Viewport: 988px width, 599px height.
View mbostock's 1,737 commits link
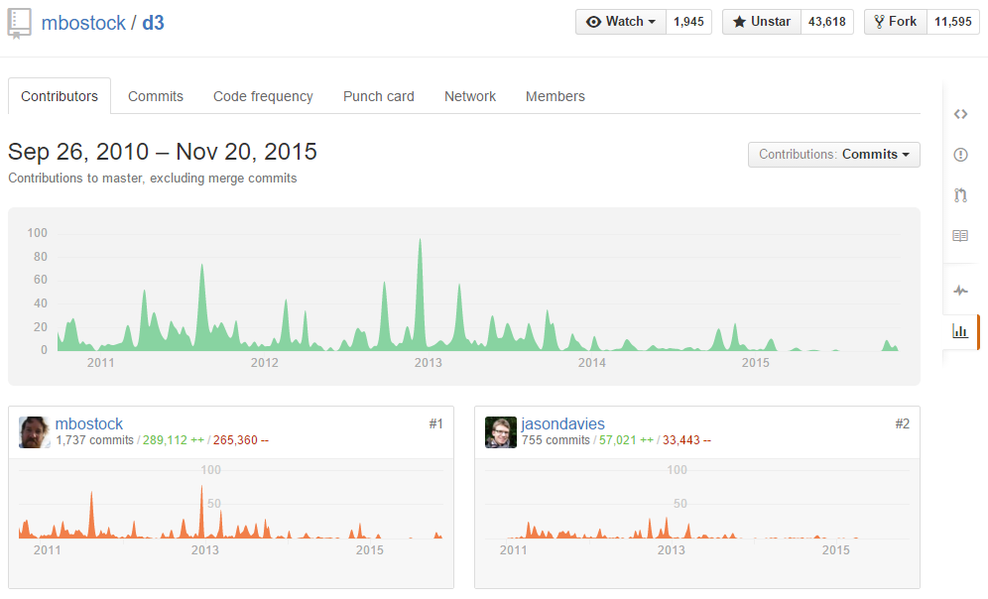point(95,440)
